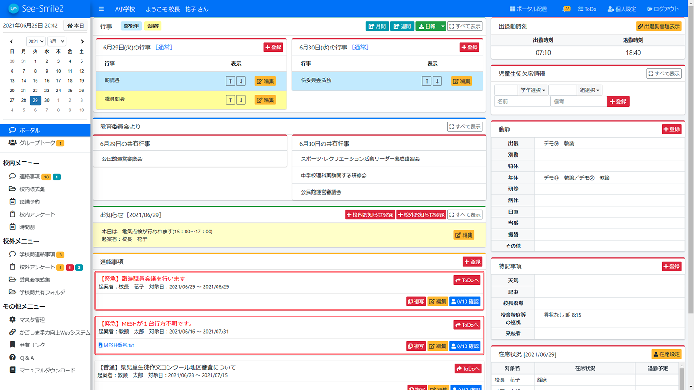Open the 組選択 dropdown
This screenshot has height=390, width=694.
(589, 90)
